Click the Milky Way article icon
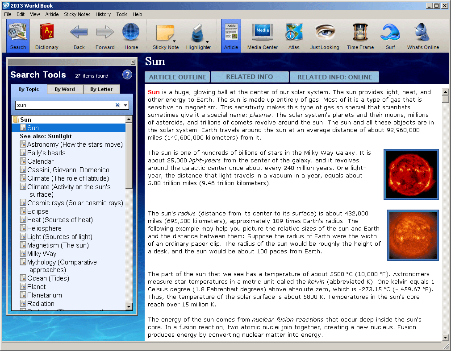This screenshot has width=451, height=351. point(23,253)
